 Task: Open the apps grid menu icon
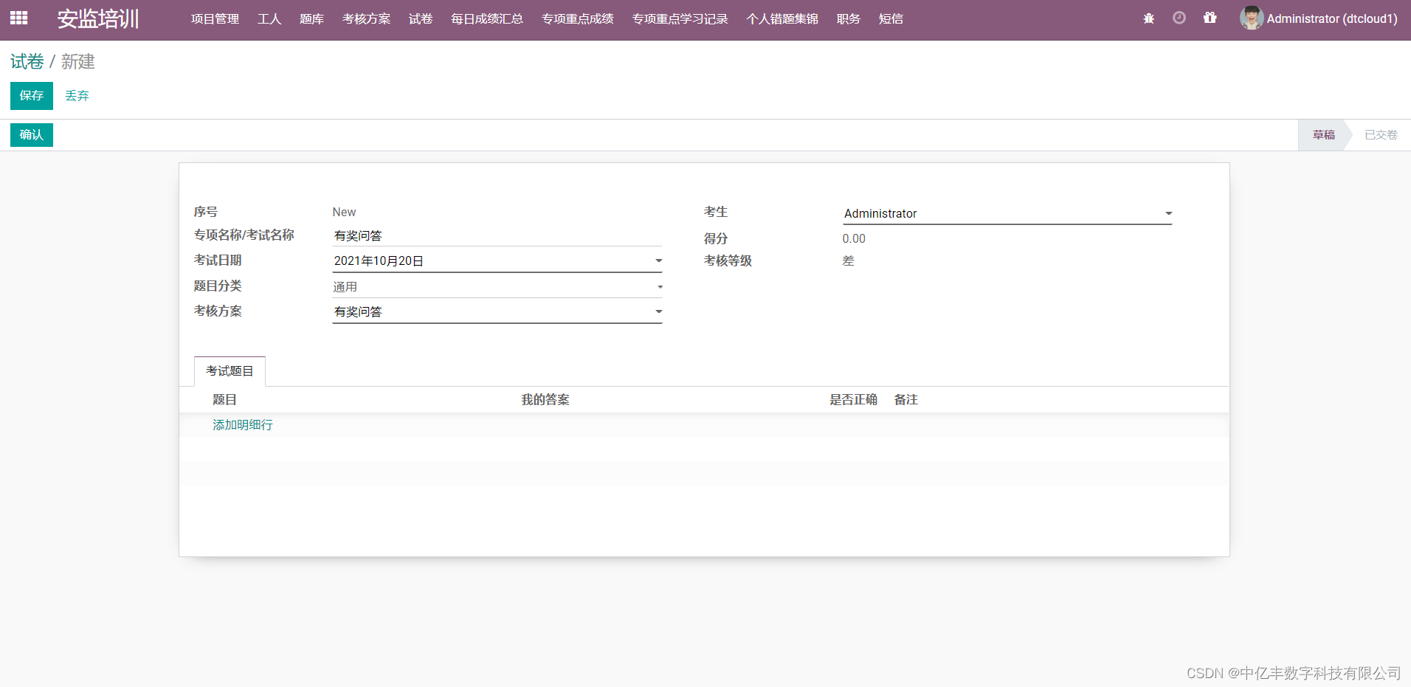coord(19,18)
